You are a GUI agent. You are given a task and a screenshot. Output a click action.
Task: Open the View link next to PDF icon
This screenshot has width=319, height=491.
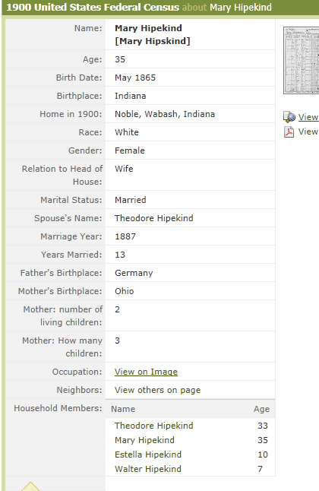(x=308, y=131)
